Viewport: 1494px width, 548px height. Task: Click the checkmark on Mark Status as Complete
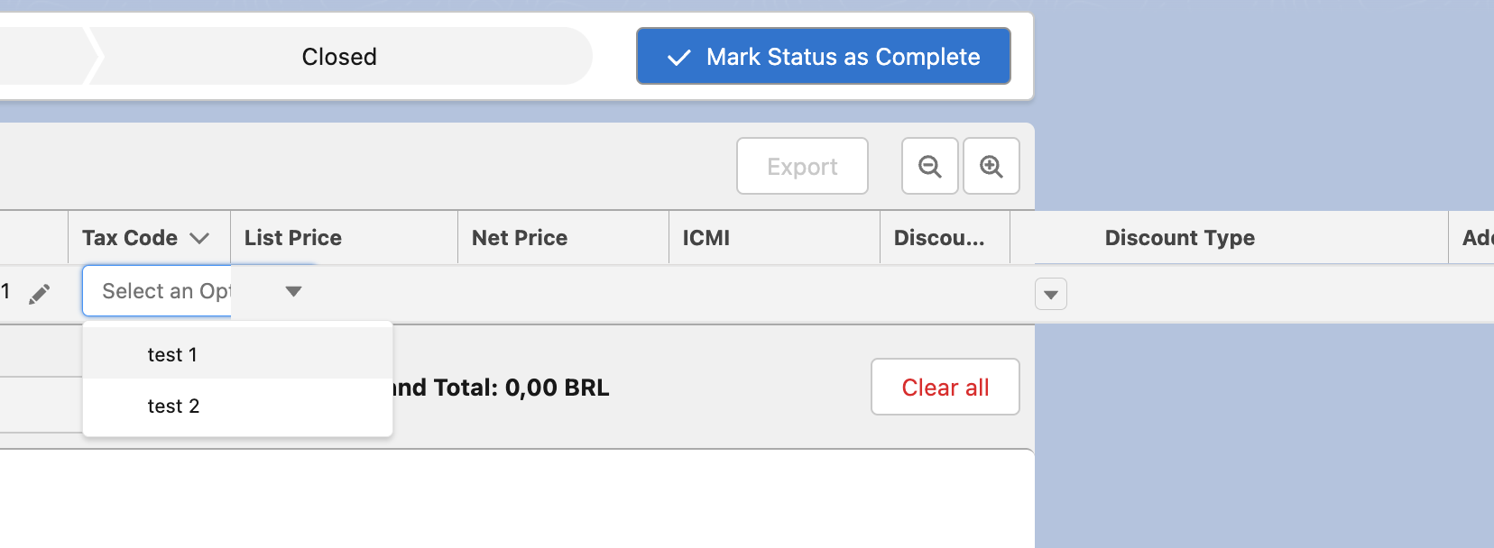pyautogui.click(x=678, y=58)
